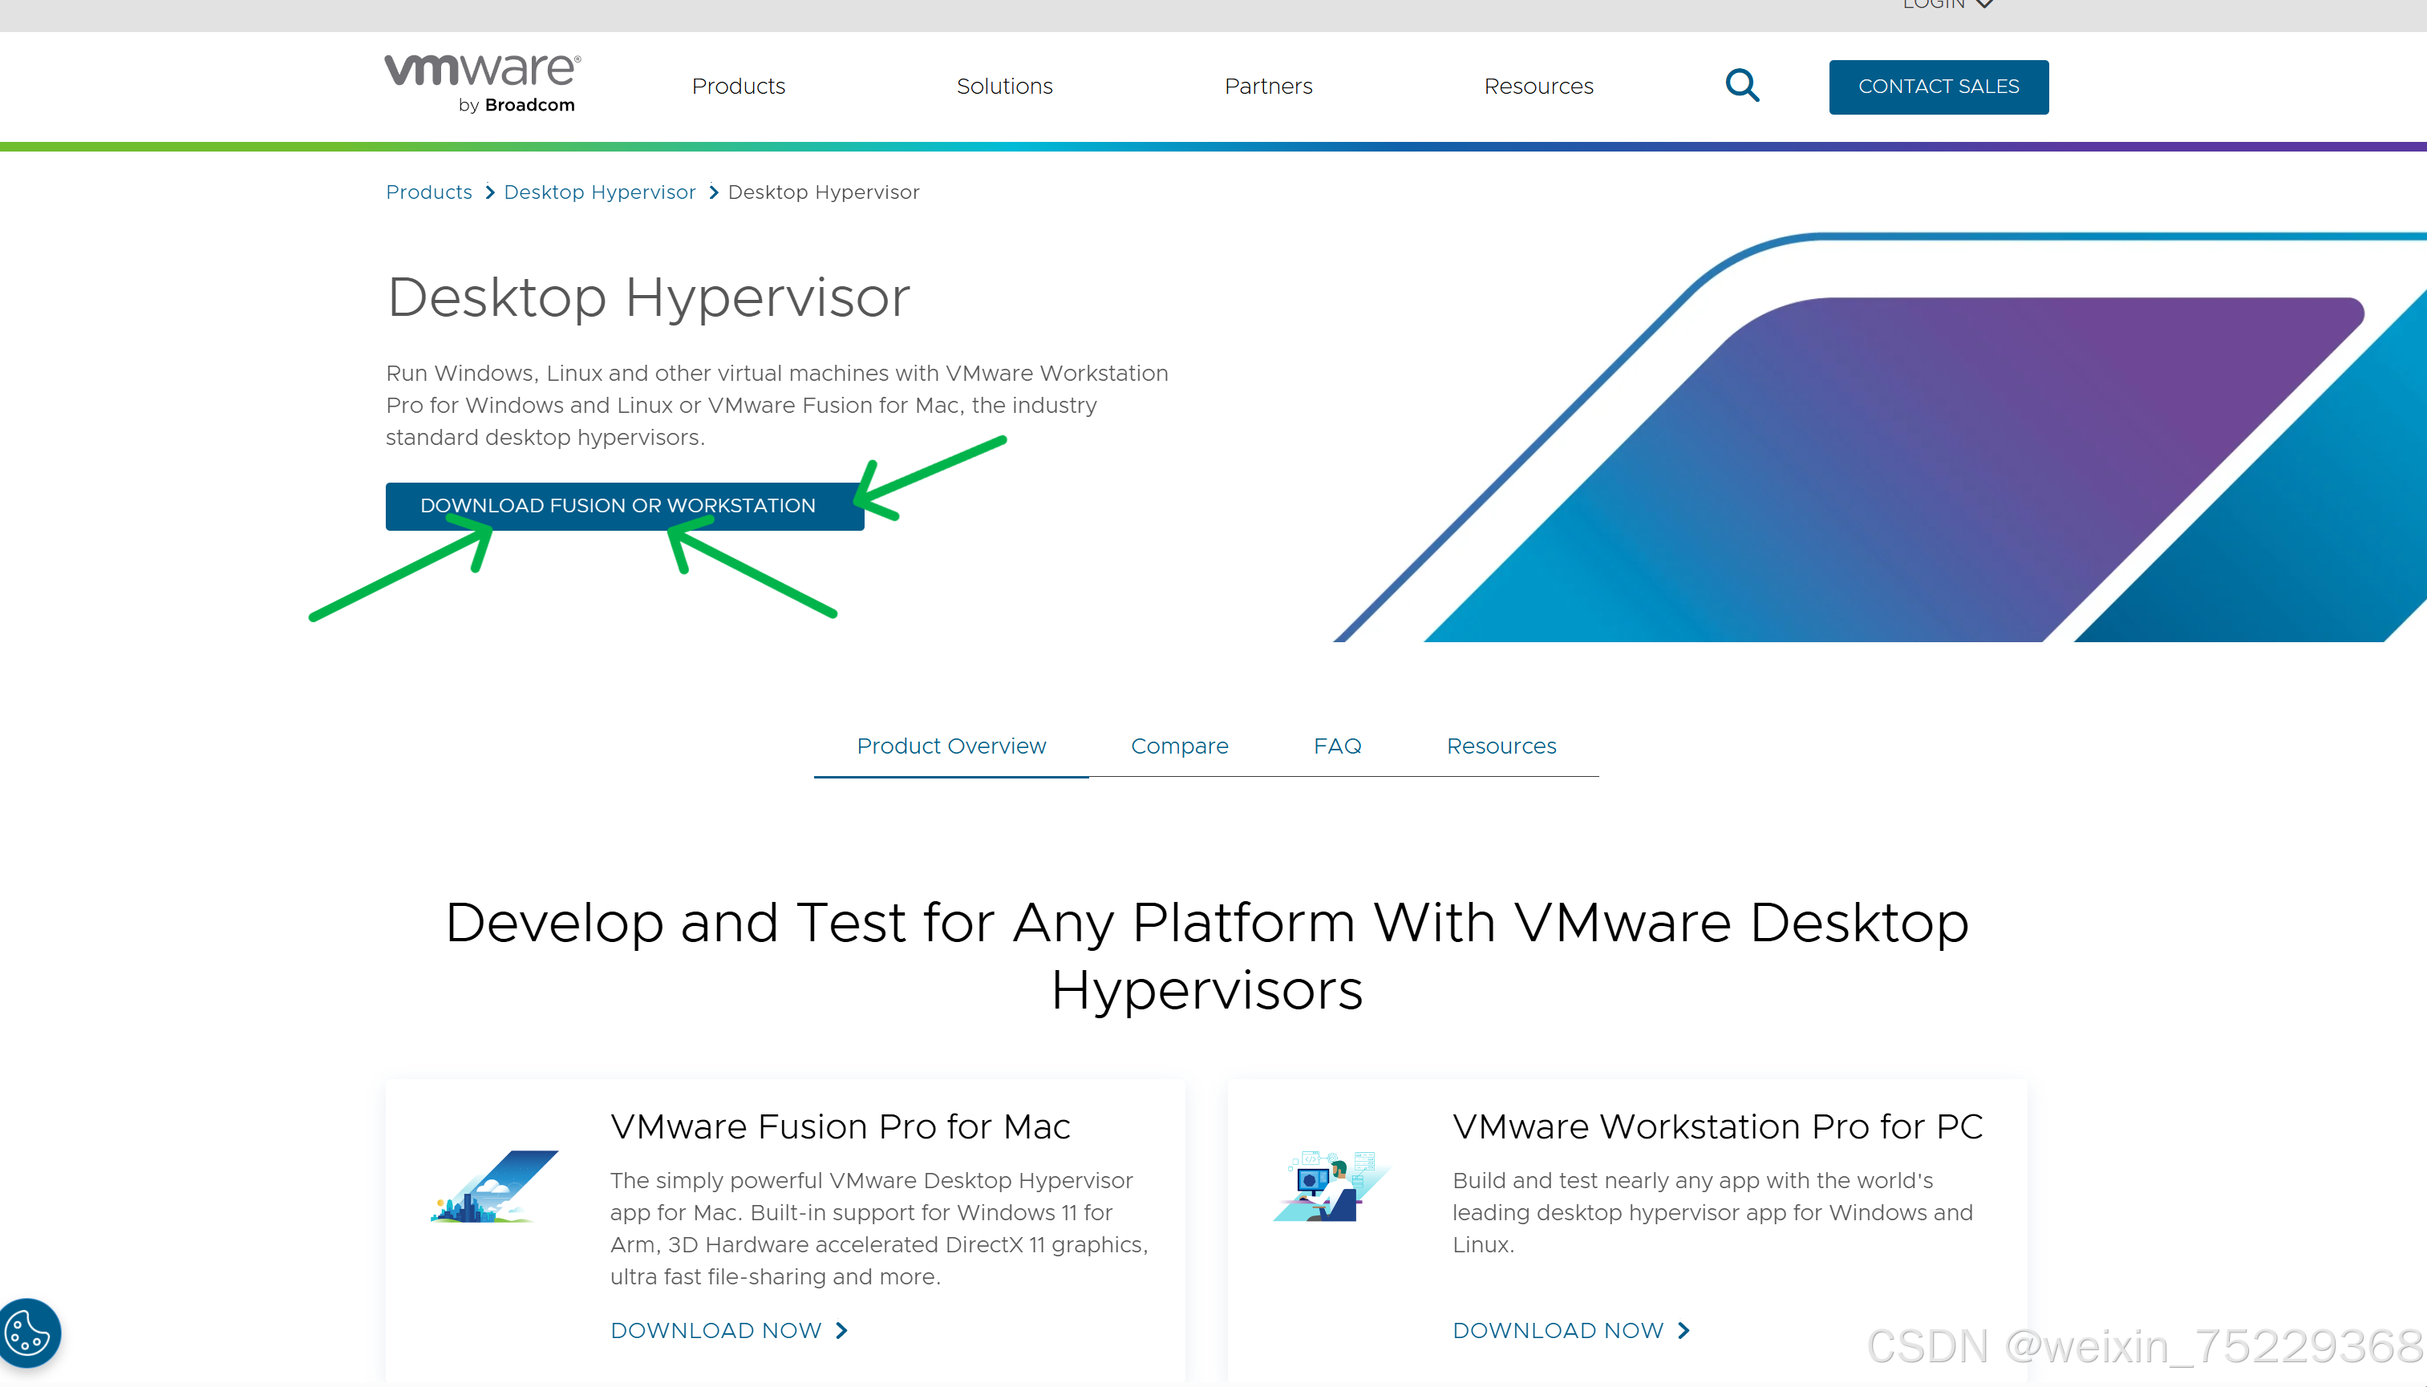Switch to the Compare tab

pyautogui.click(x=1179, y=746)
